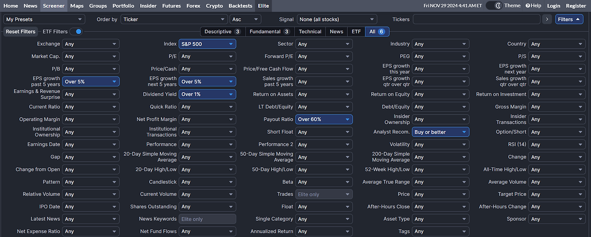
Task: Open the Exchange filter dropdown
Action: [91, 44]
